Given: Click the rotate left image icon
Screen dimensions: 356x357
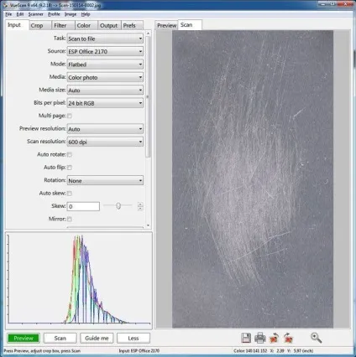Looking at the screenshot, I should [274, 338].
